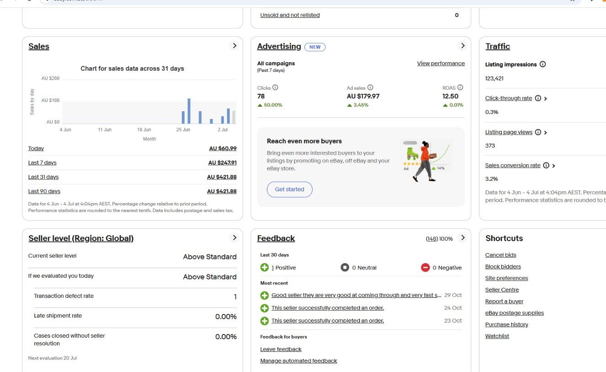Open Feedback heading link
Image resolution: width=606 pixels, height=372 pixels.
(276, 238)
